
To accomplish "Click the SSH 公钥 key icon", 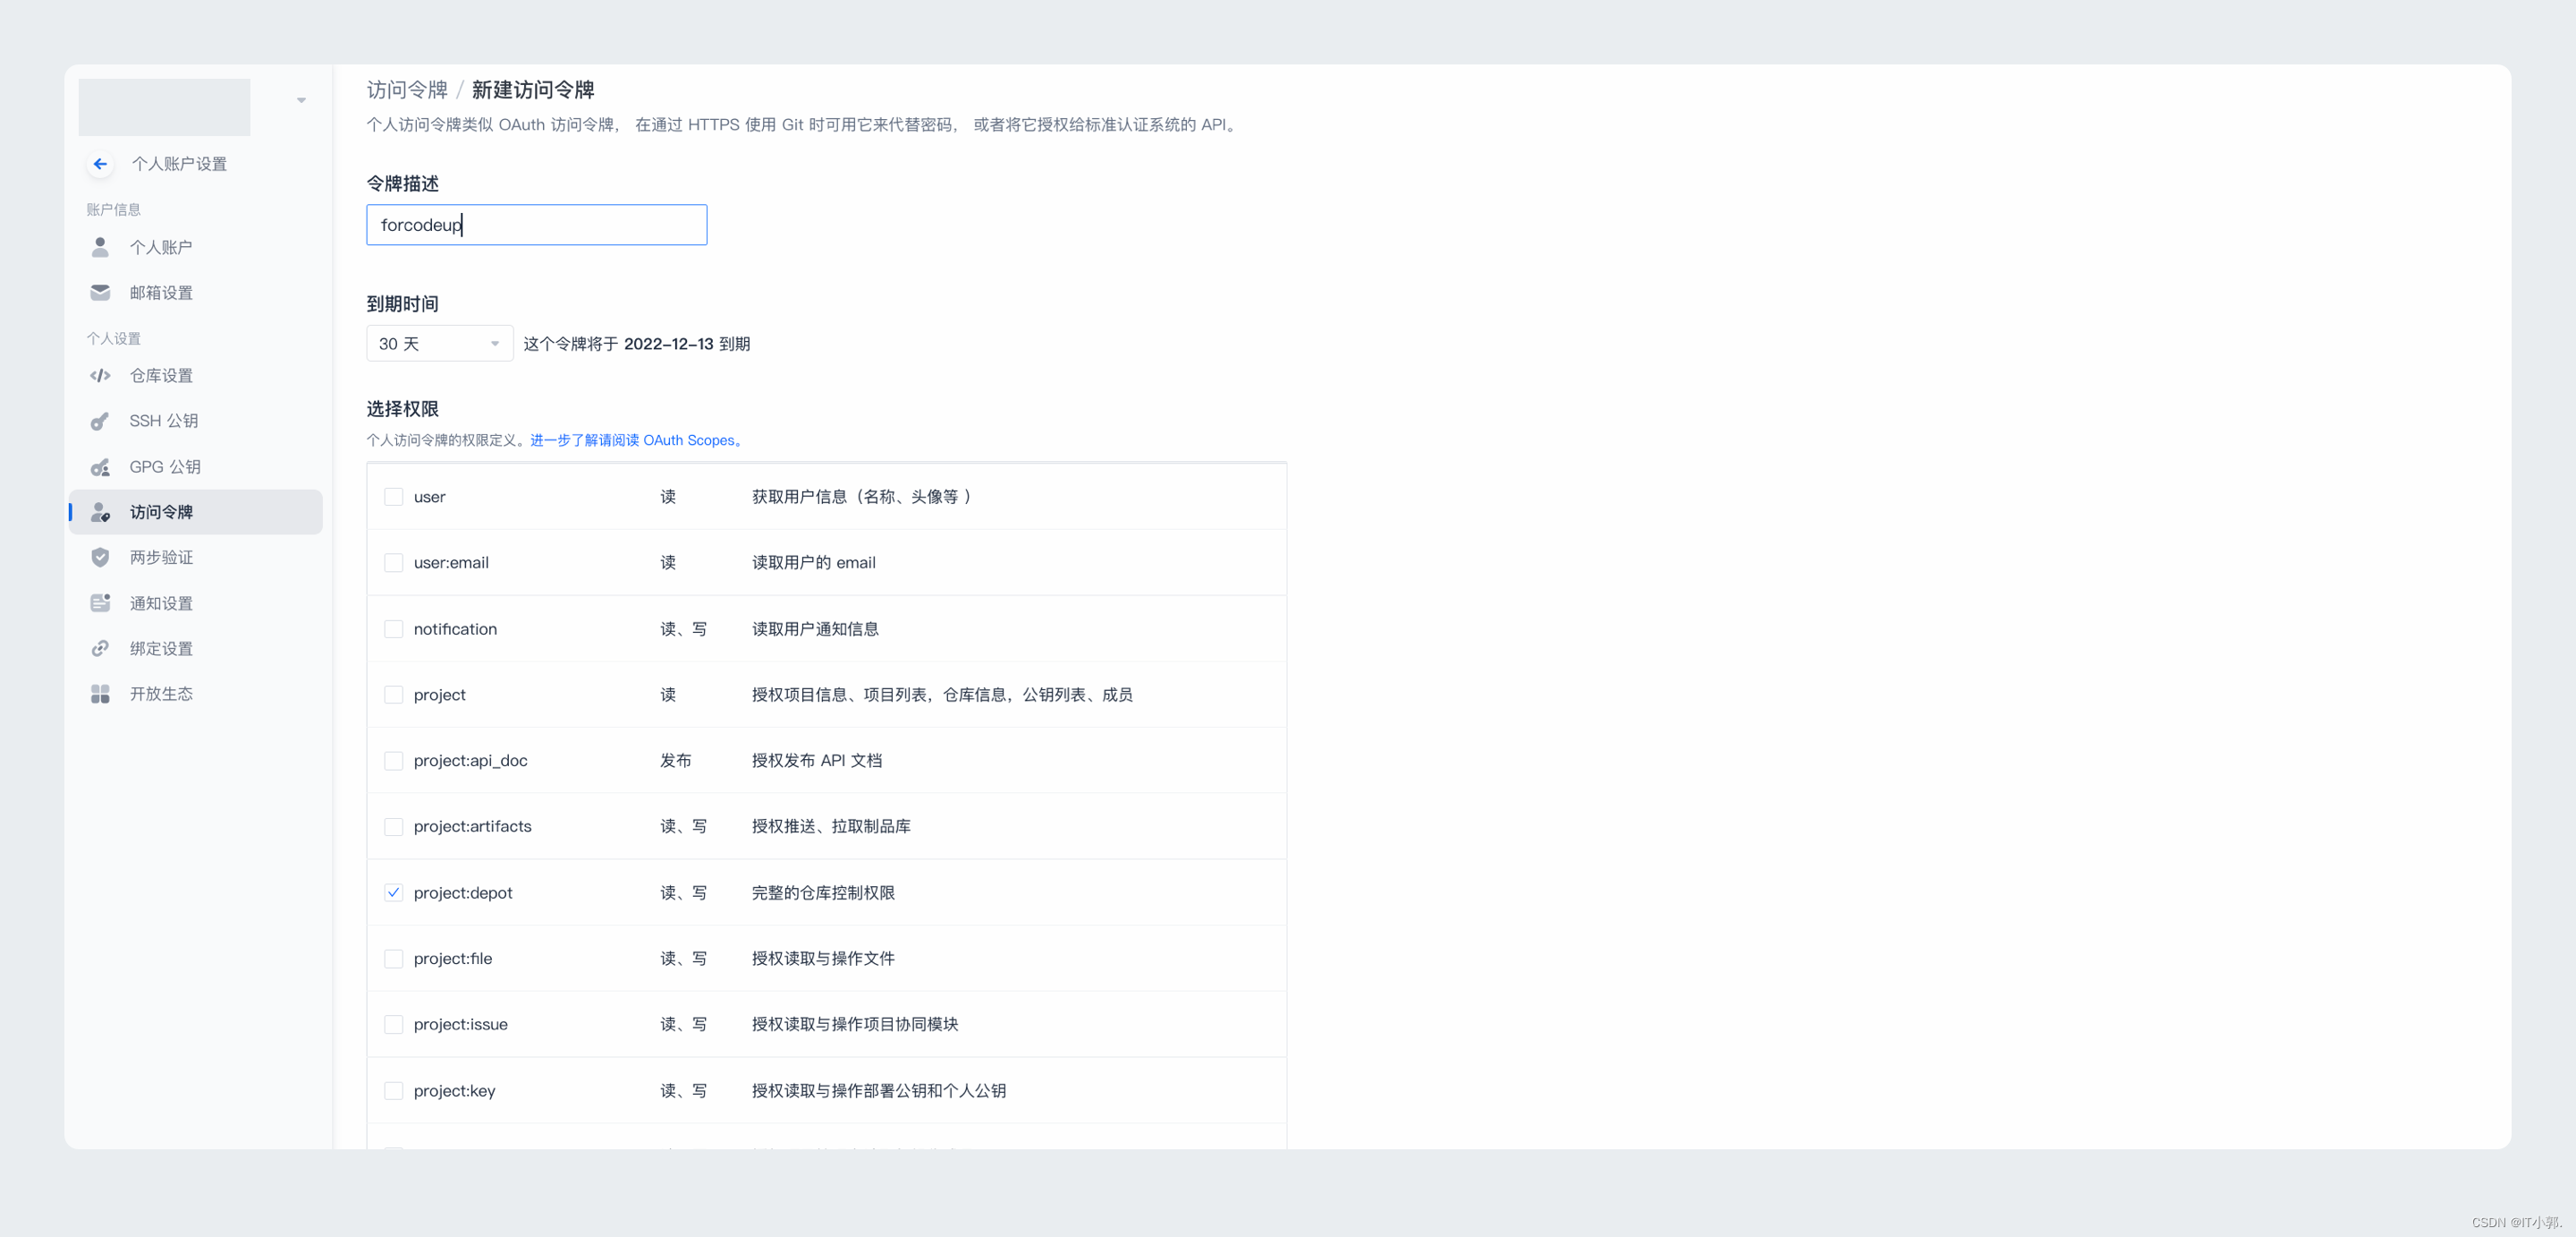I will click(x=100, y=422).
